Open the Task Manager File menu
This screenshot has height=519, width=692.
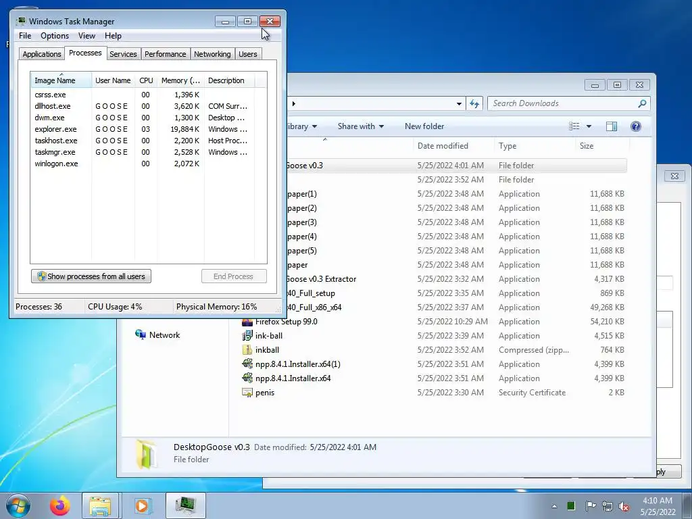coord(25,36)
